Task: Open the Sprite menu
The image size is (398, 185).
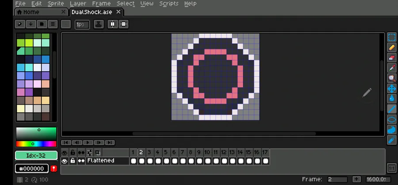Action: (x=56, y=4)
